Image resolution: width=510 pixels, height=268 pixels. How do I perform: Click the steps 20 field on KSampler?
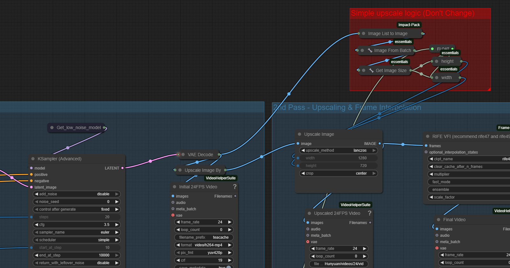click(x=76, y=217)
